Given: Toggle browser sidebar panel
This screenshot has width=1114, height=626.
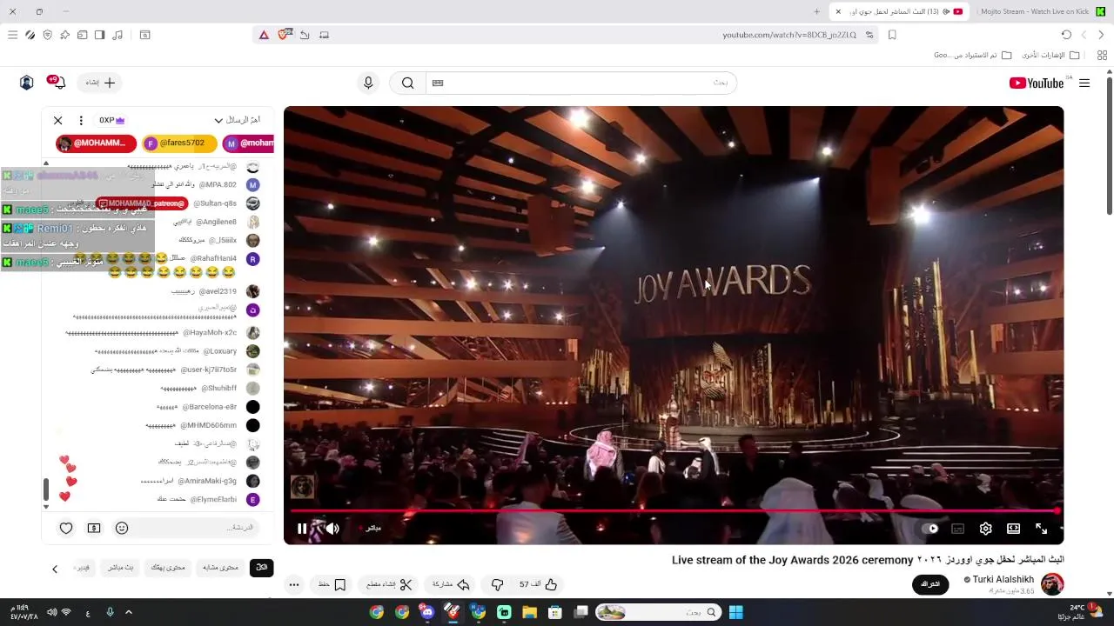Looking at the screenshot, I should point(99,35).
